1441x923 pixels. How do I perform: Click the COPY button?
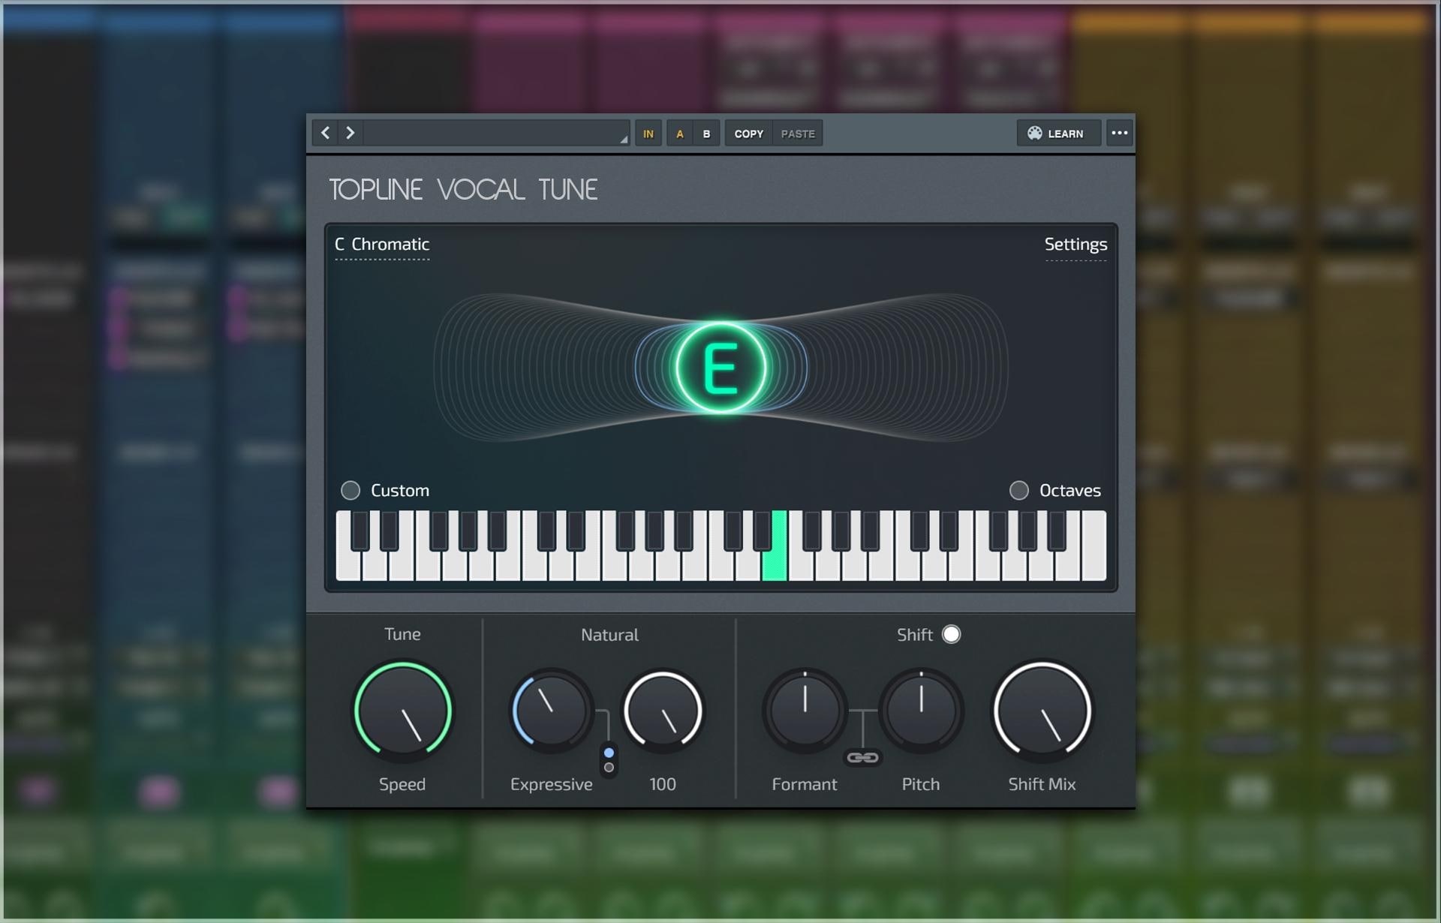pos(748,134)
